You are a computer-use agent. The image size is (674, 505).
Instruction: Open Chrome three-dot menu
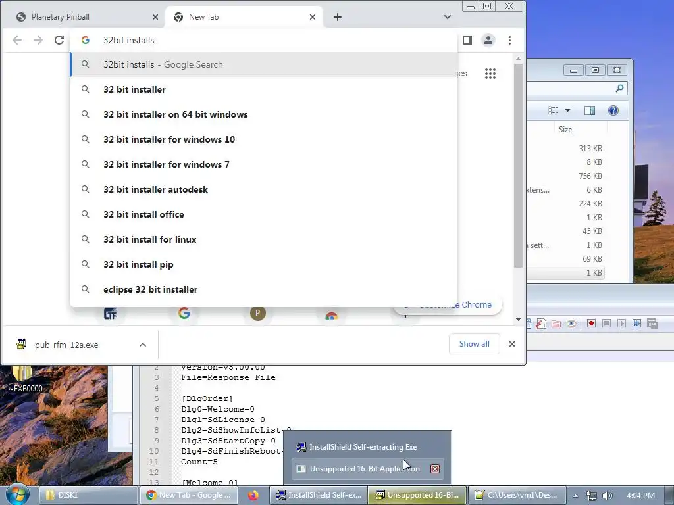(x=510, y=40)
